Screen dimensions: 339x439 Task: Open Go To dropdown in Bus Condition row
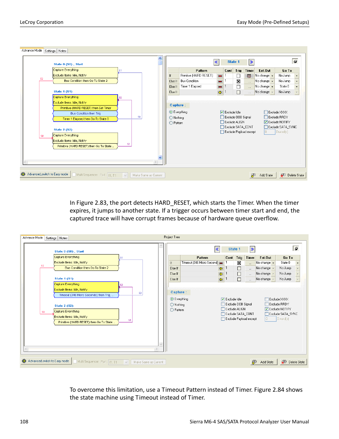(x=297, y=81)
